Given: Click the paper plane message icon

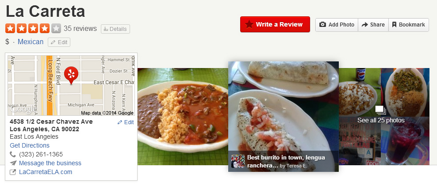Looking at the screenshot, I should pos(13,163).
